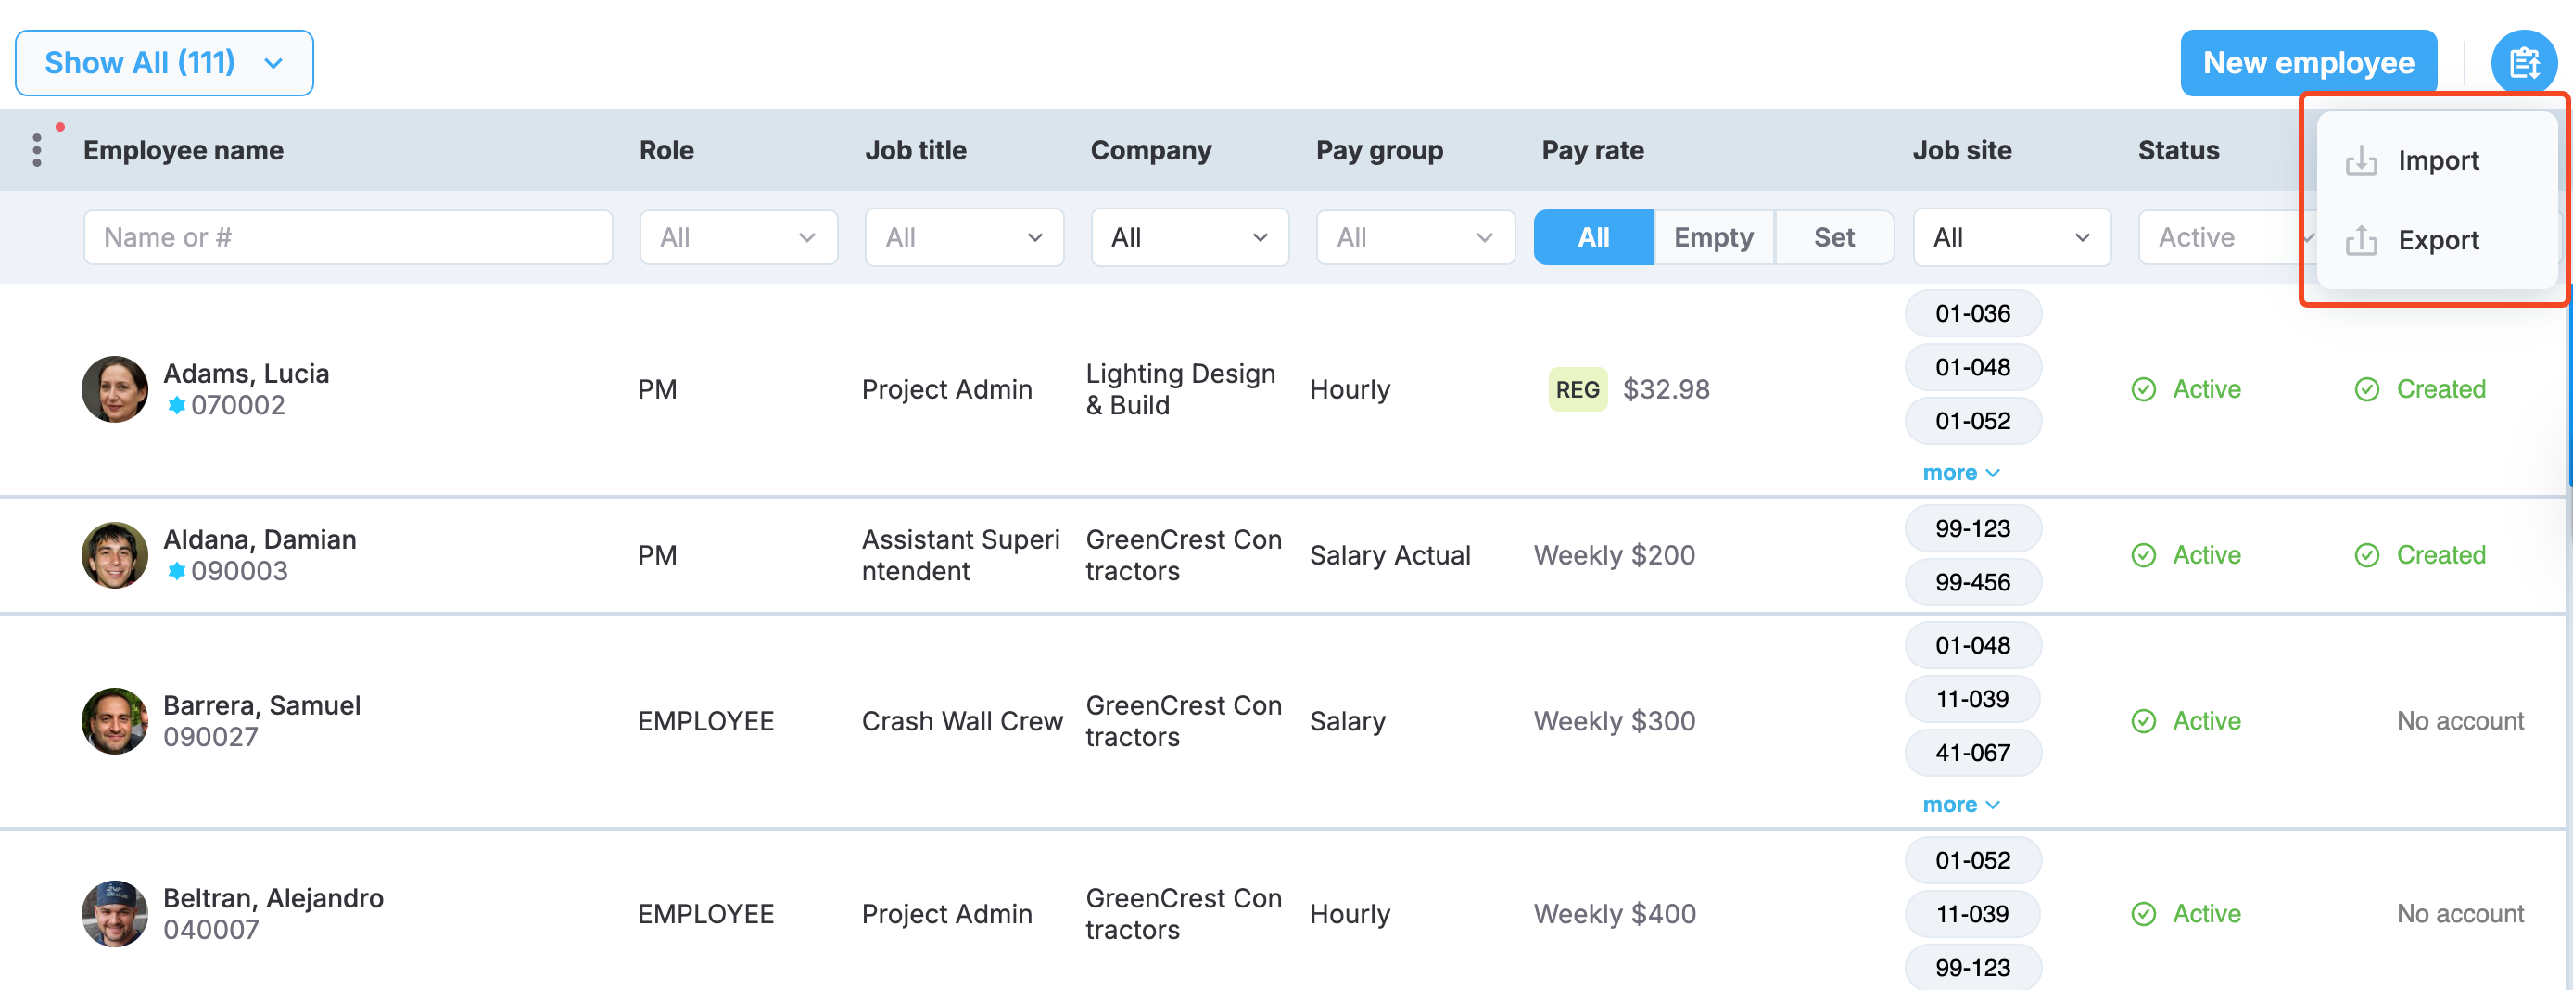Open employee Barrera, Samuel
2573x990 pixels.
pos(261,704)
